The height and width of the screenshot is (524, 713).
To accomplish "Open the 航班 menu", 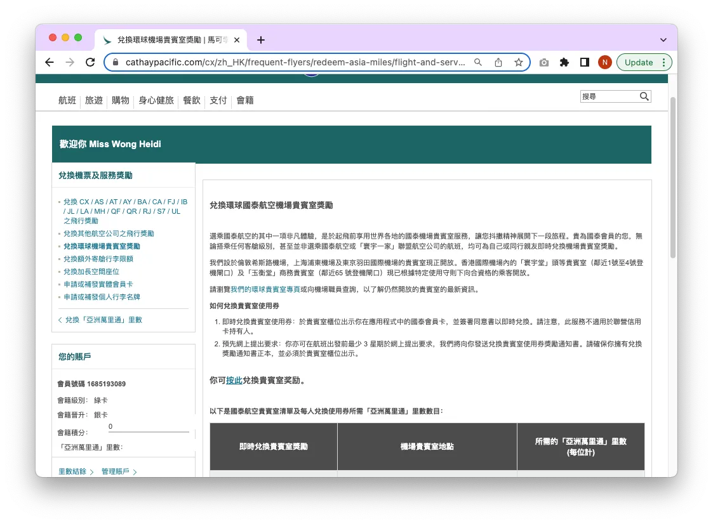I will [x=67, y=100].
